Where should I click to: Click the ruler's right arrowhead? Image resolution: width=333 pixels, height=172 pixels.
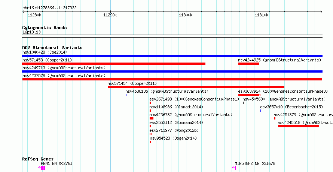tap(321, 12)
